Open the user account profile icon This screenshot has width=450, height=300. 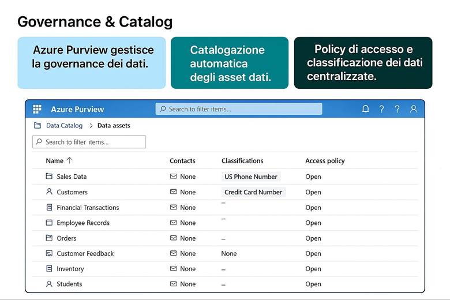(413, 109)
